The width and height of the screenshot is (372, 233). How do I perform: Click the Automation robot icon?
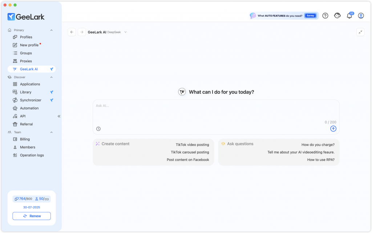[x=15, y=108]
